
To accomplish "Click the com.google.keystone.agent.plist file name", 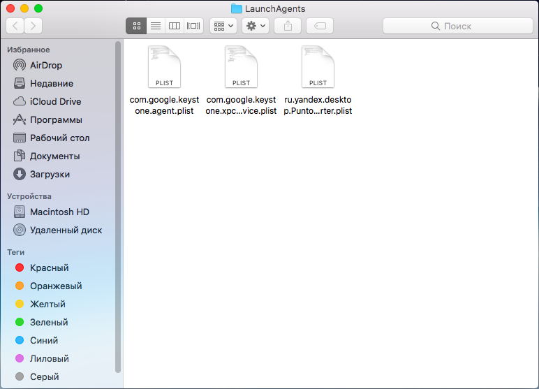I will [164, 105].
